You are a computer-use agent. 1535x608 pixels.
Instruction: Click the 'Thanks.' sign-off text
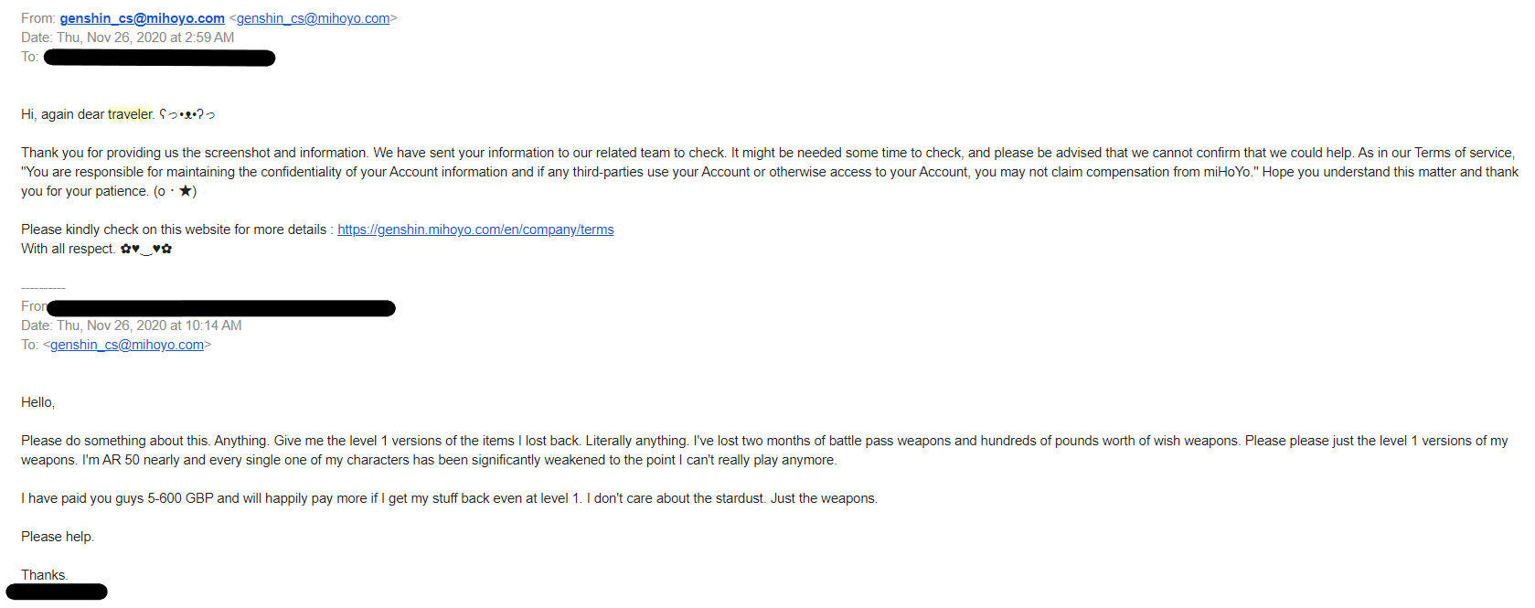pos(45,575)
